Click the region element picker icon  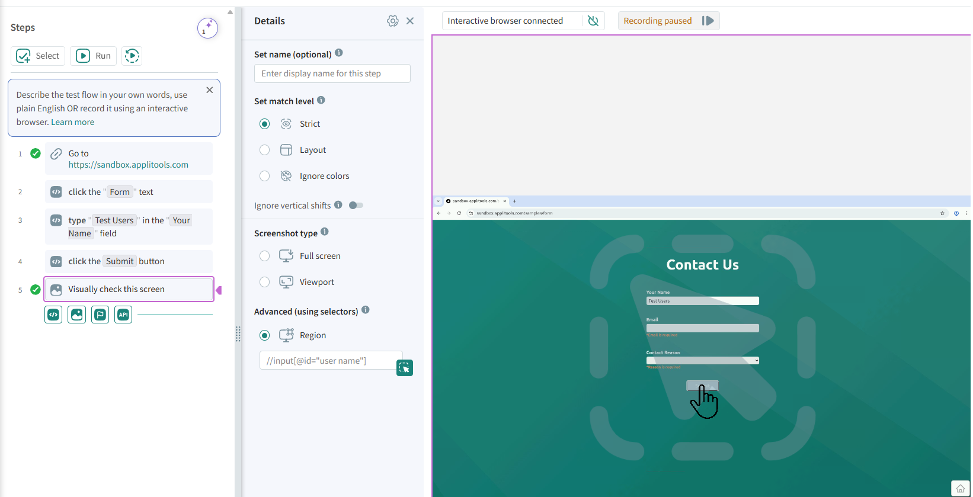[x=404, y=368]
